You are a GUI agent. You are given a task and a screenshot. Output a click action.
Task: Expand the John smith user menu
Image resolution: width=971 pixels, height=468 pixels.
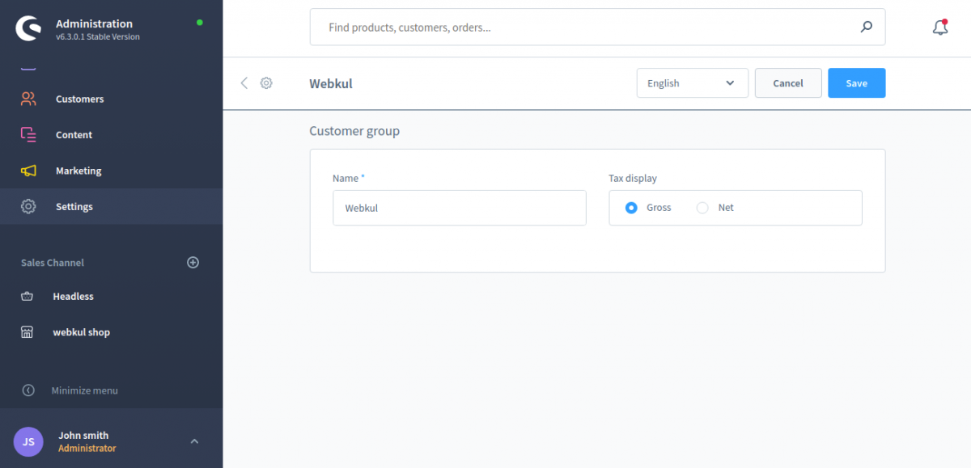pyautogui.click(x=194, y=441)
